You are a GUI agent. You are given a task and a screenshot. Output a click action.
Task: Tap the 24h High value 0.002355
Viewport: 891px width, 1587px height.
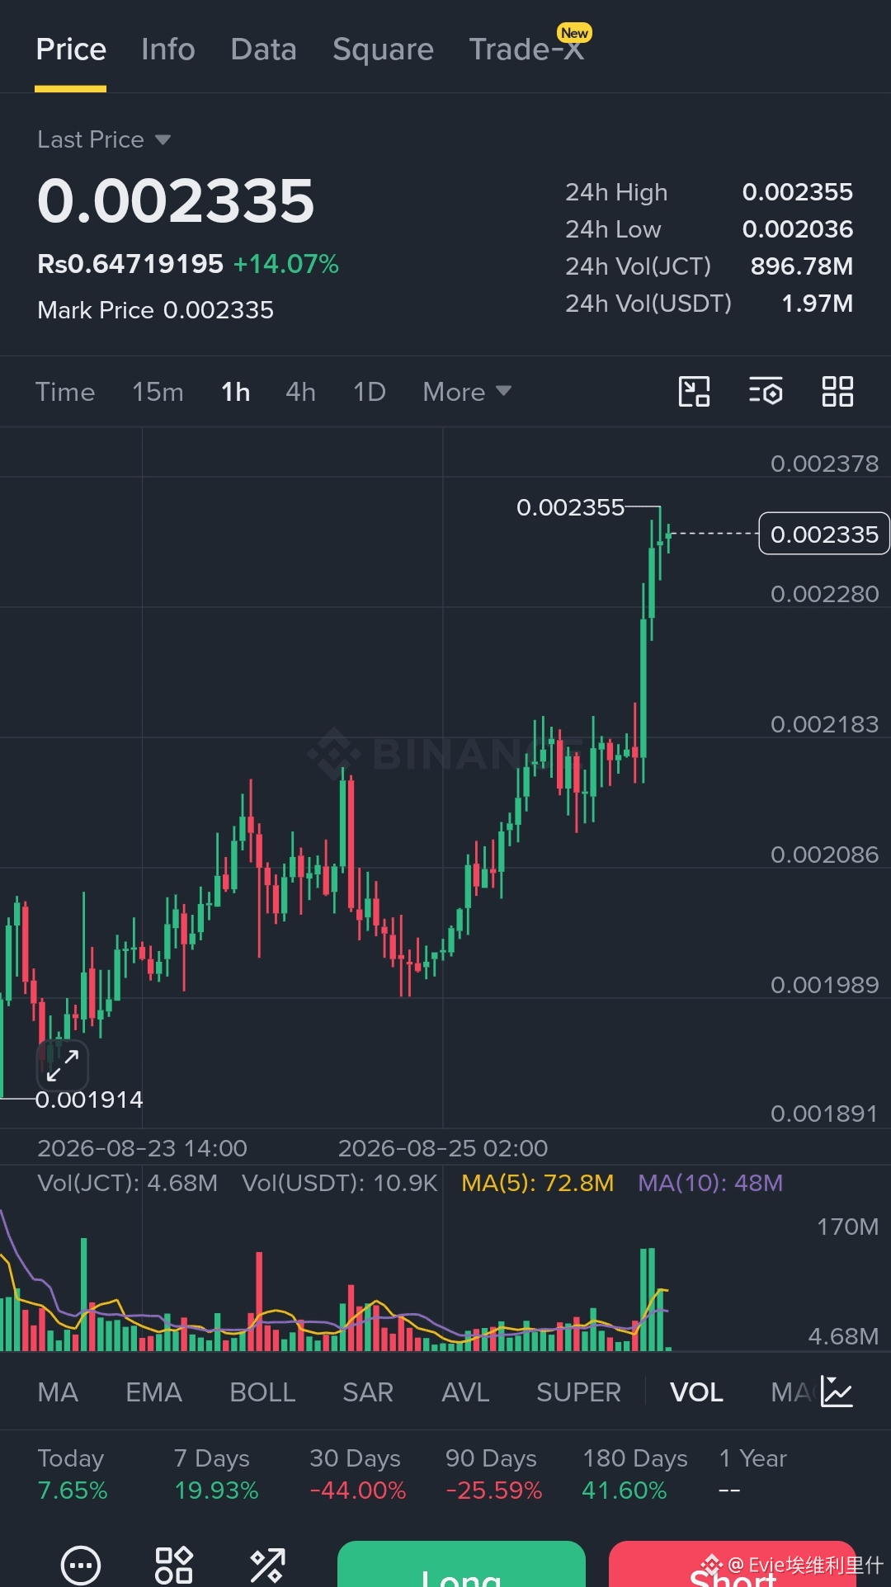tap(797, 192)
